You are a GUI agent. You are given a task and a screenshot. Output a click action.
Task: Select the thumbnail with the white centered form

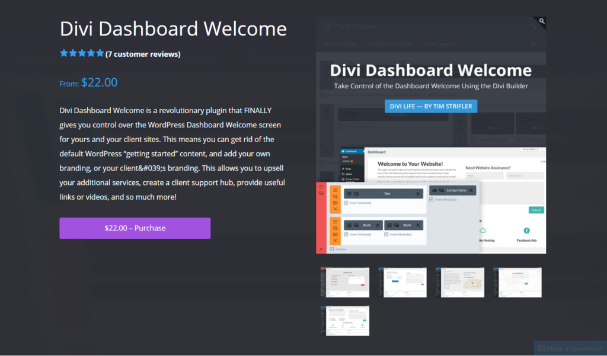(x=517, y=282)
